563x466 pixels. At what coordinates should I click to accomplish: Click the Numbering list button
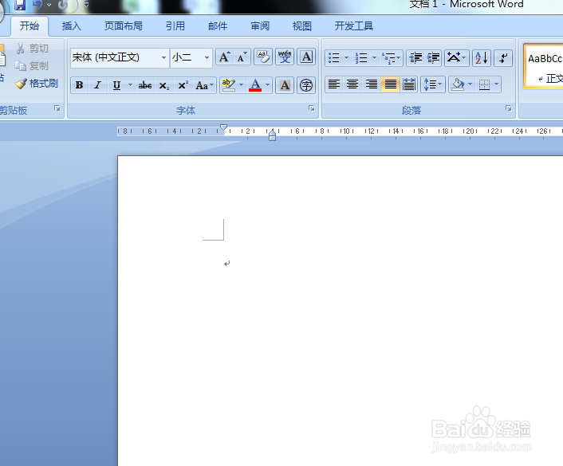(x=361, y=58)
